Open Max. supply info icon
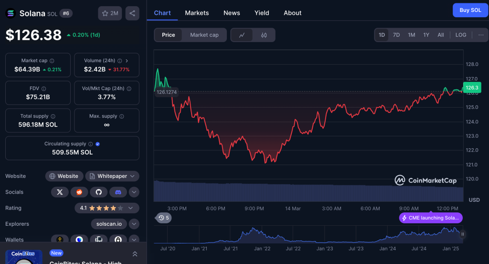 tap(122, 116)
